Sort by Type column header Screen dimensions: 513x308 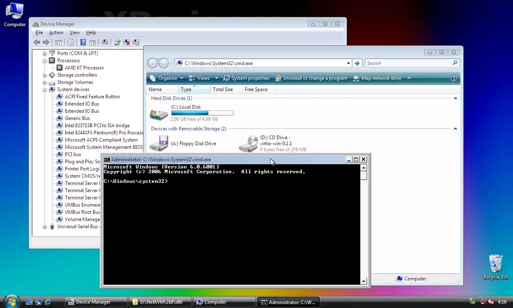coord(194,89)
